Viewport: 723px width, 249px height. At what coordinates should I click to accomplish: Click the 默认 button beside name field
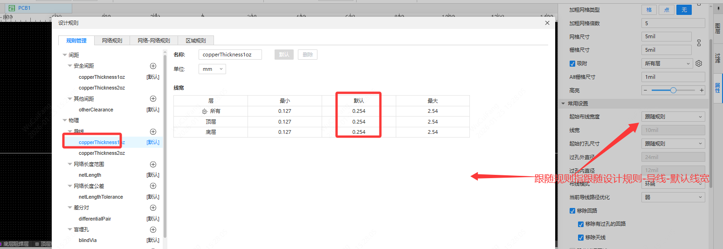pos(284,55)
